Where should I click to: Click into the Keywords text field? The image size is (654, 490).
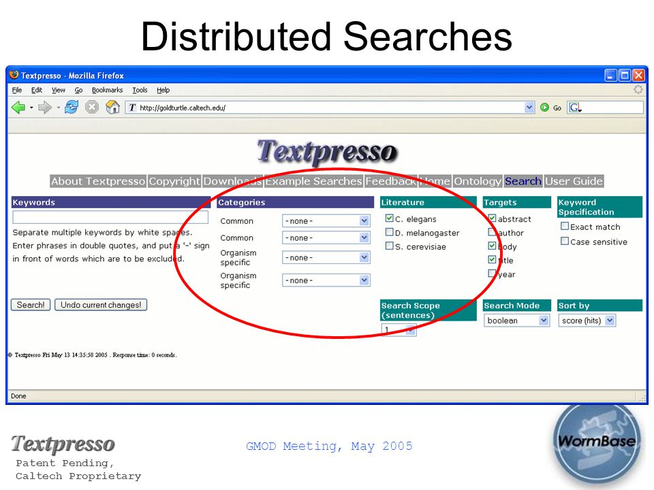(110, 217)
